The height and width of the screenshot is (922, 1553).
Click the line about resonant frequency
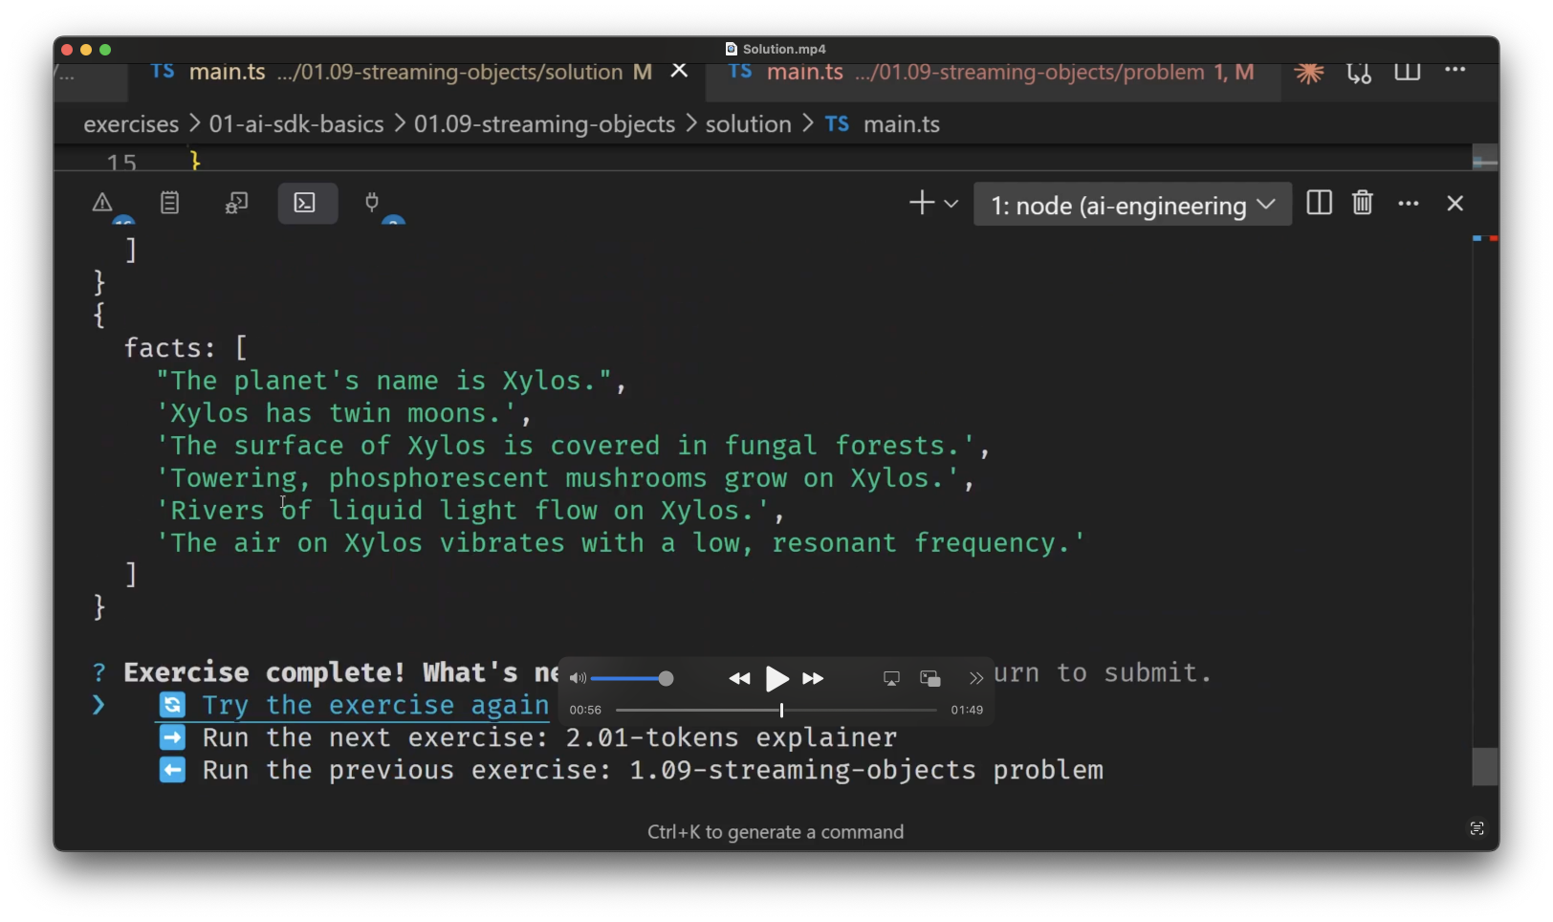621,543
